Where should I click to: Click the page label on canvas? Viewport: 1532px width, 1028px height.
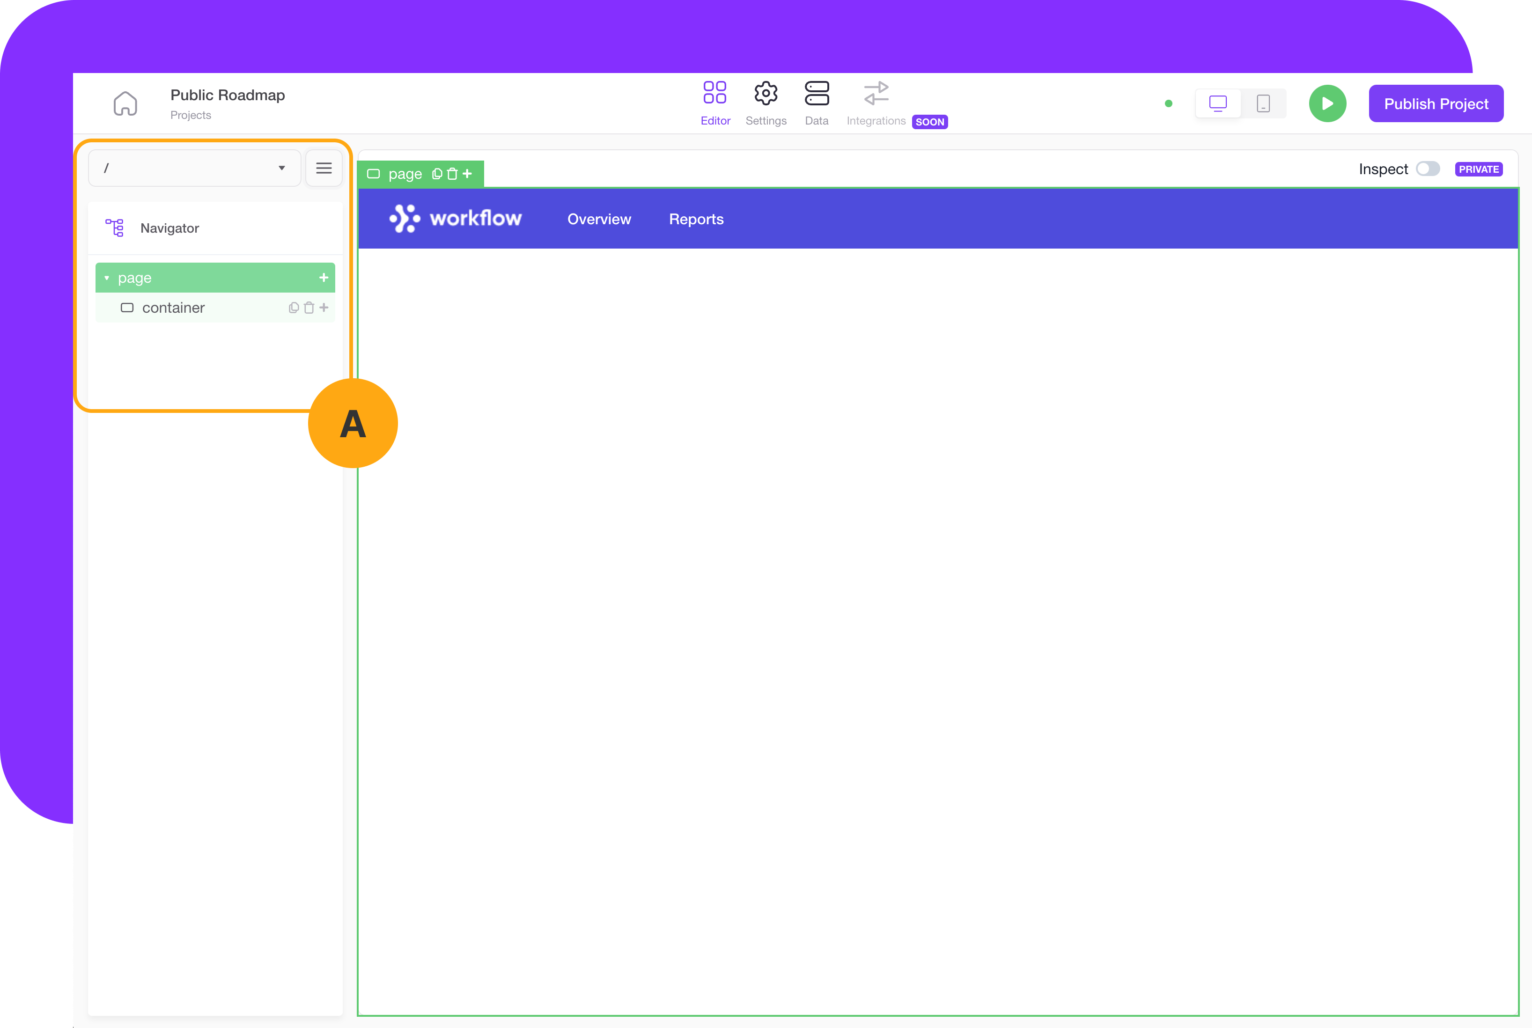[405, 175]
